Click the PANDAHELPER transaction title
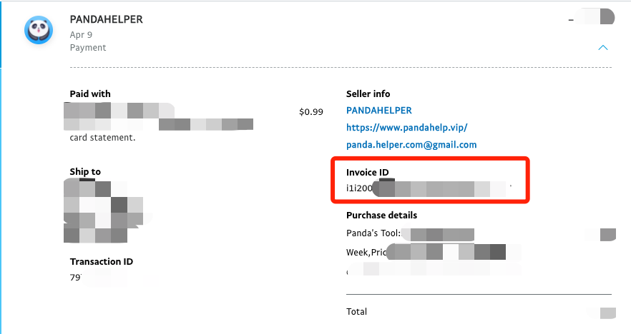The height and width of the screenshot is (334, 631). click(x=106, y=19)
